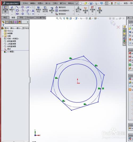The image size is (133, 142).
Task: Click Zoom to Fit in view toolbar
Action: coord(57,18)
